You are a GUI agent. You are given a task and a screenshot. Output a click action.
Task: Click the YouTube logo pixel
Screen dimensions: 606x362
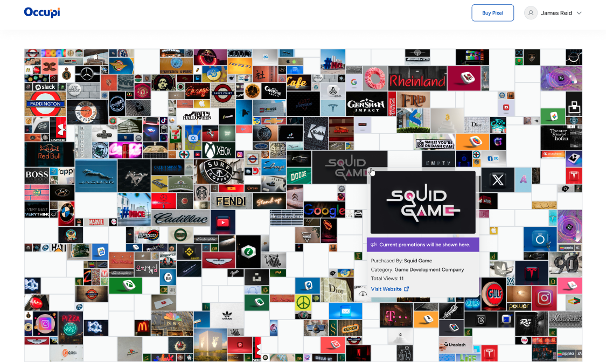223,222
